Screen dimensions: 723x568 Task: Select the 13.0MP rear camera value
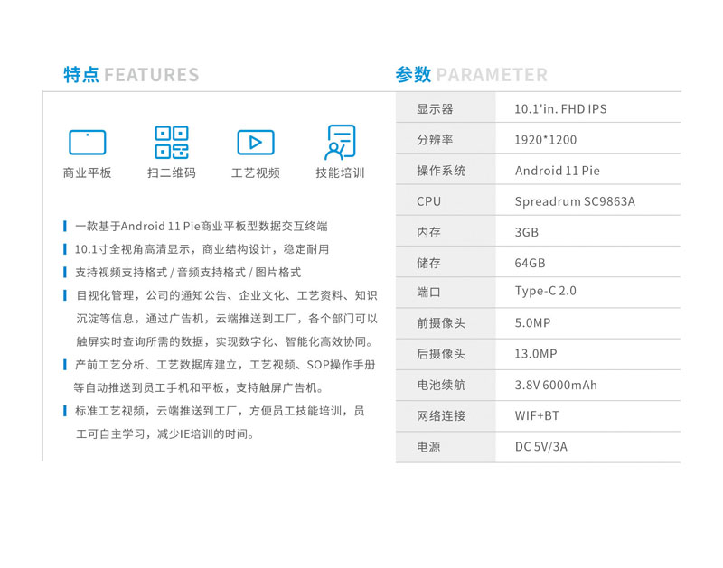coord(536,354)
